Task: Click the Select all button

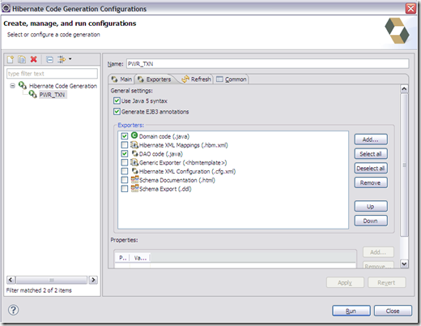Action: coord(371,154)
